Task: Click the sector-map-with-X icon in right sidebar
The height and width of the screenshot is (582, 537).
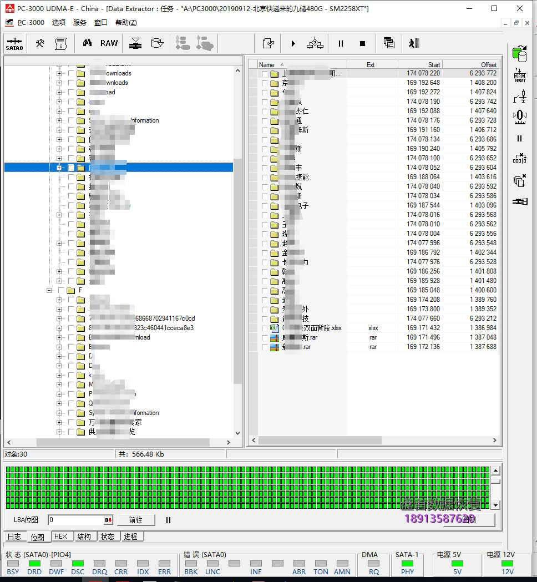Action: pos(520,159)
